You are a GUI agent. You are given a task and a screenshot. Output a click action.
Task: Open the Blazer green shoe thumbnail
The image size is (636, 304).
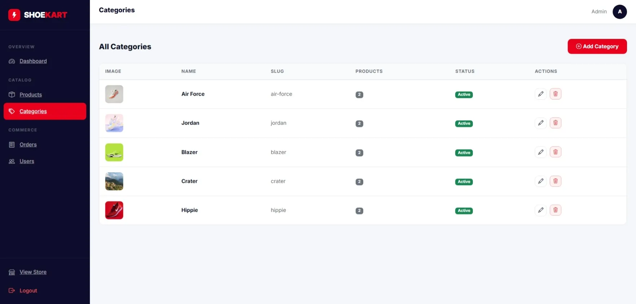tap(114, 152)
